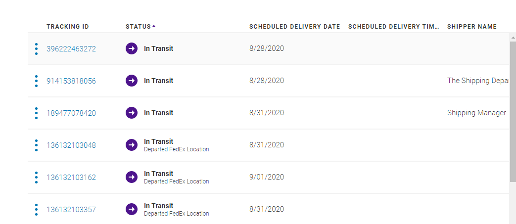Screen dimensions: 516x224
Task: Open row options for tracking 136132103162
Action: [36, 178]
